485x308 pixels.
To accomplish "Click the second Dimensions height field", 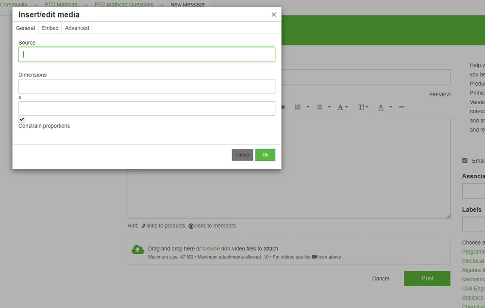I will point(147,108).
